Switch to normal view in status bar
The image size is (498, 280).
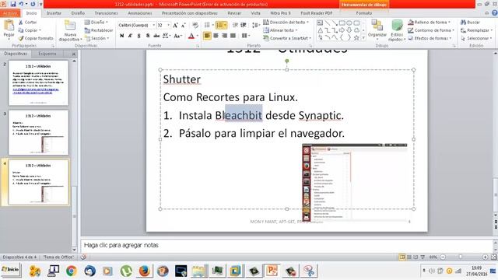pyautogui.click(x=402, y=257)
